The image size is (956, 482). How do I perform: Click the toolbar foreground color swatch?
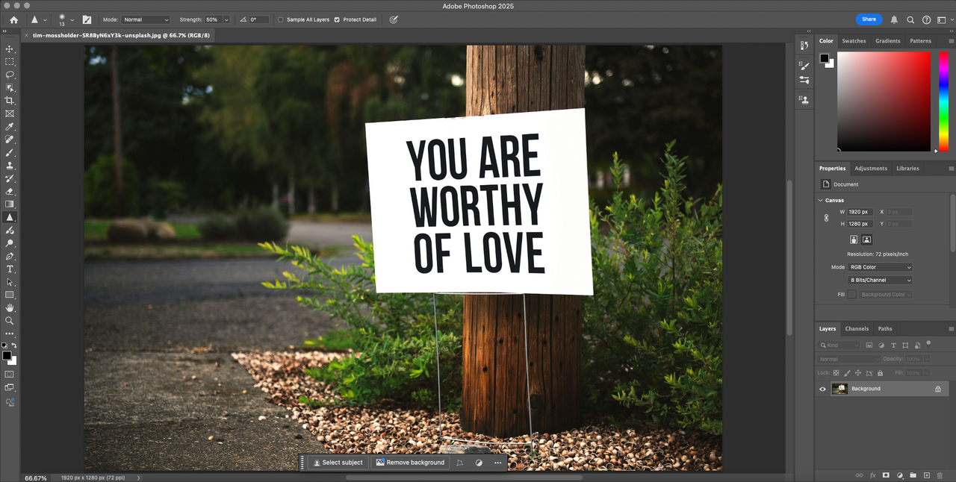[7, 356]
